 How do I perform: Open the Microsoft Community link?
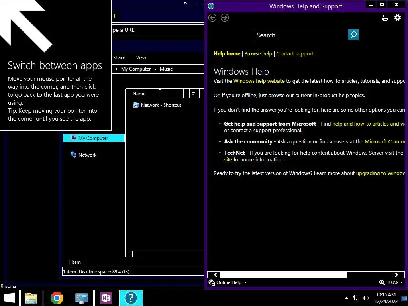tap(384, 142)
